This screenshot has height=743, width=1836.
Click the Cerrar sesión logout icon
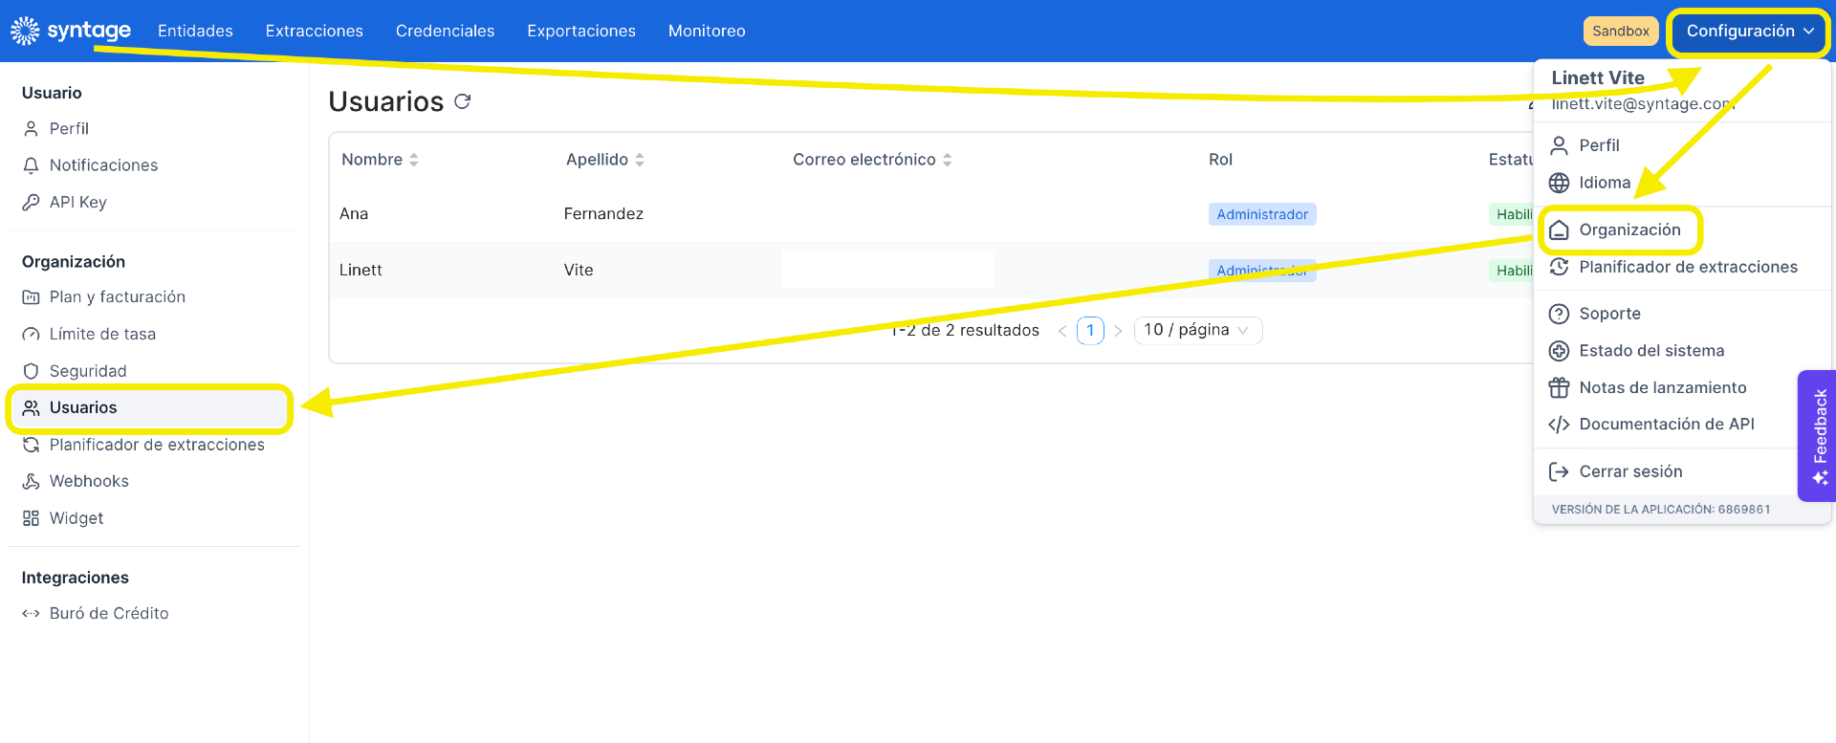click(x=1559, y=471)
